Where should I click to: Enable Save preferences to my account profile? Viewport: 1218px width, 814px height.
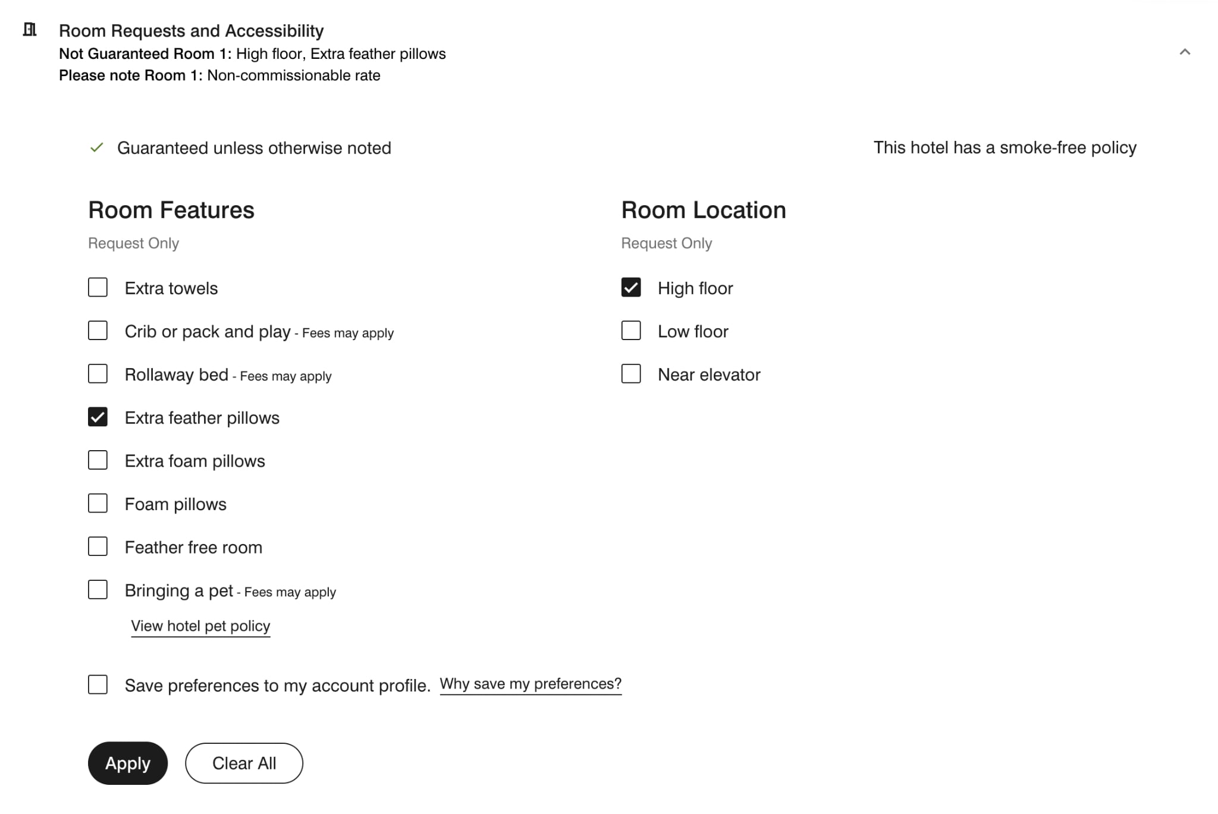[98, 685]
